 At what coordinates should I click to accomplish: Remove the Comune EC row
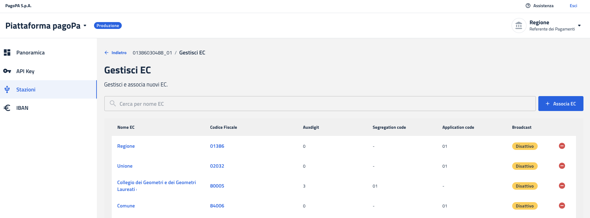tap(562, 206)
